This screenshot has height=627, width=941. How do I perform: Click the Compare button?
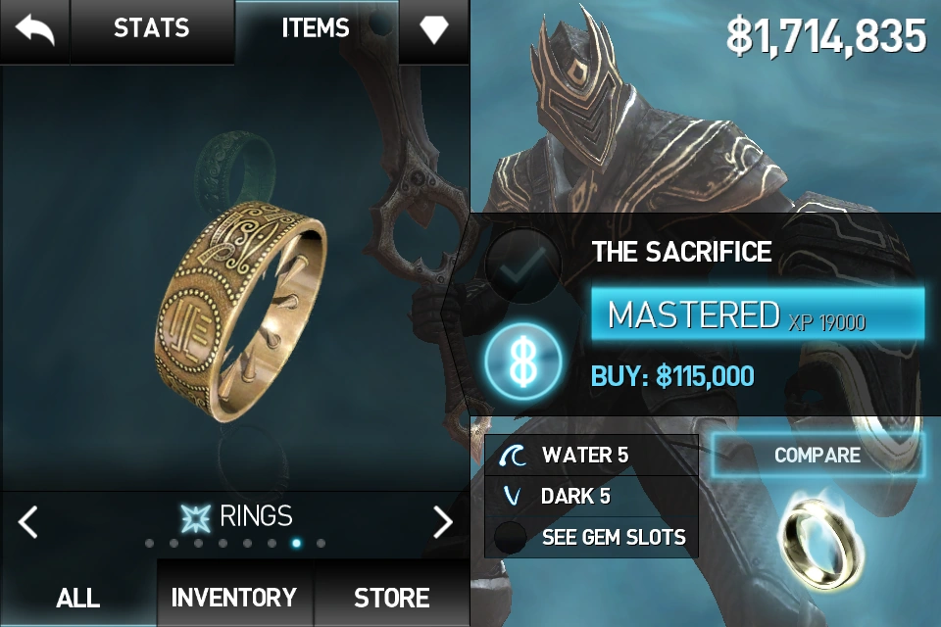coord(817,455)
